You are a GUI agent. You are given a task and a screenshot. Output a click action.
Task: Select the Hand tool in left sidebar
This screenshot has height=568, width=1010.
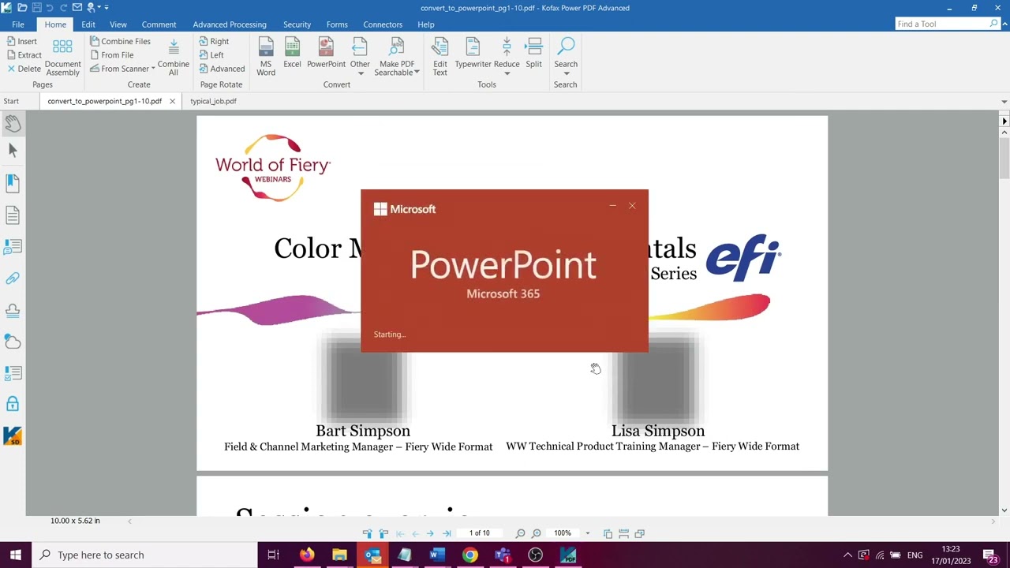click(x=13, y=124)
